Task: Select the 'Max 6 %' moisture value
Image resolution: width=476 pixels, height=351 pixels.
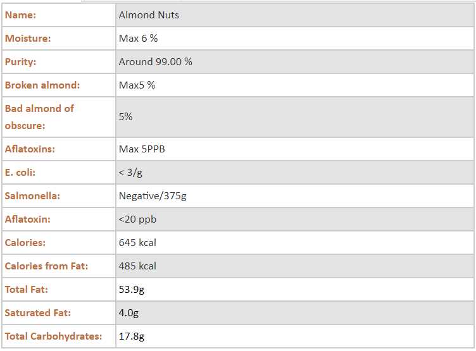Action: coord(138,39)
